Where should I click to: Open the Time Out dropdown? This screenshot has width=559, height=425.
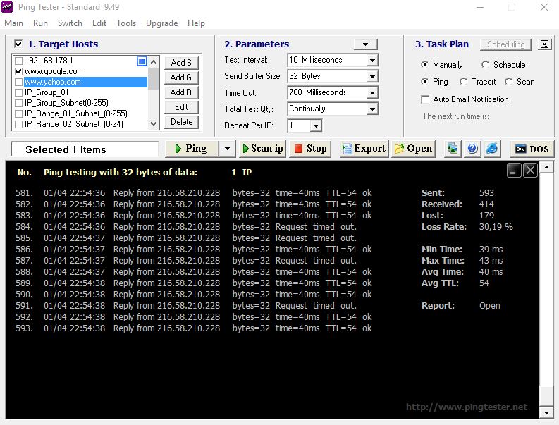[371, 93]
